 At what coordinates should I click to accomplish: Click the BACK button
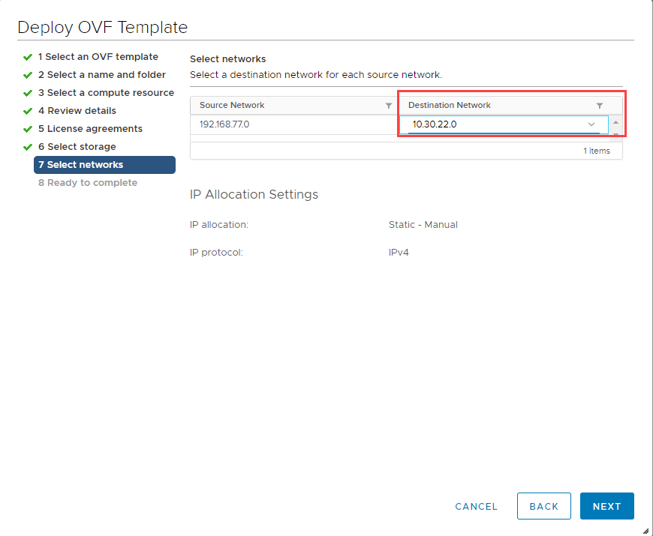543,506
